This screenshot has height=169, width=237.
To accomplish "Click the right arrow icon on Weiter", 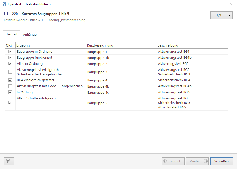I will 206,161.
